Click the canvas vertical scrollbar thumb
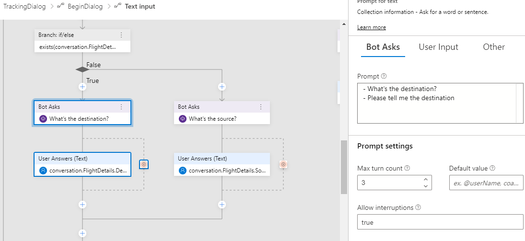The image size is (525, 241). pyautogui.click(x=343, y=167)
